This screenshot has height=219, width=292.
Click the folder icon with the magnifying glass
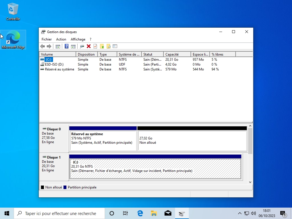[x=108, y=46]
